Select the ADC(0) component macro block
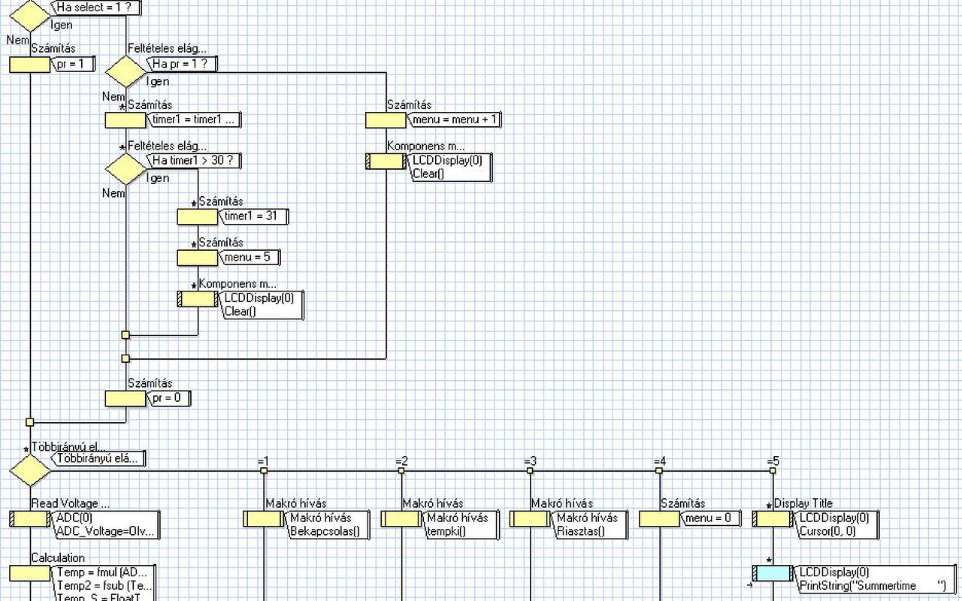This screenshot has height=601, width=962. 30,519
